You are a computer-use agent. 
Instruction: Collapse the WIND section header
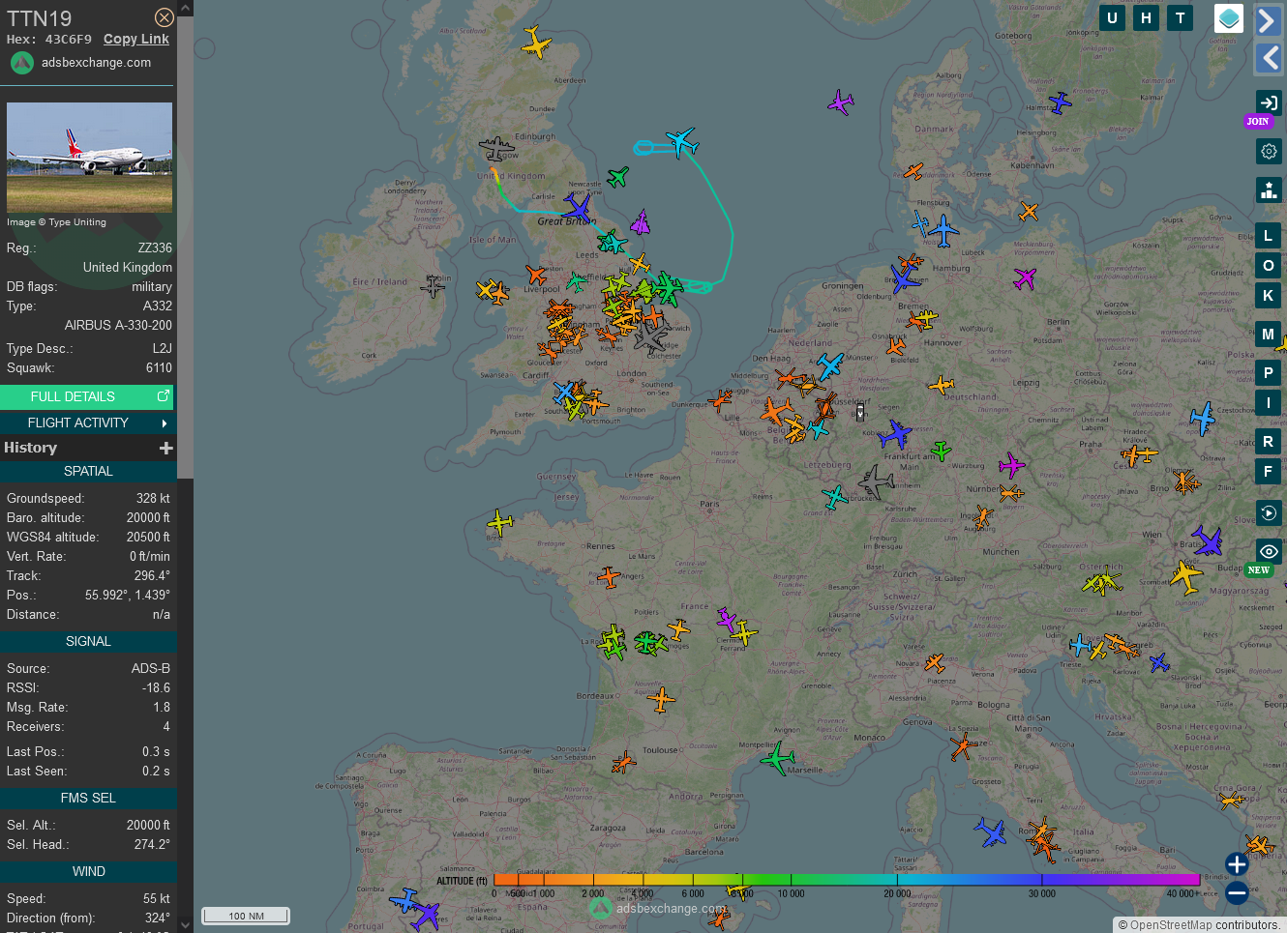(x=88, y=871)
